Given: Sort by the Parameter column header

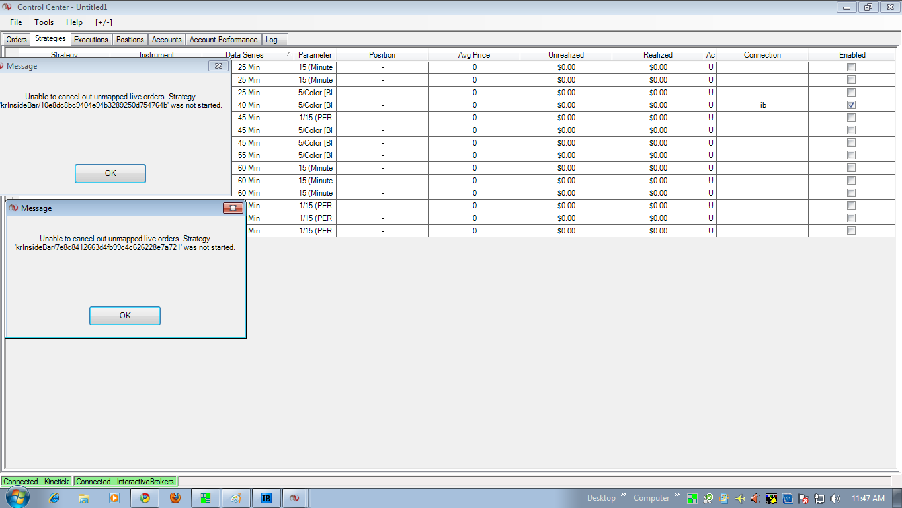Looking at the screenshot, I should [x=315, y=55].
